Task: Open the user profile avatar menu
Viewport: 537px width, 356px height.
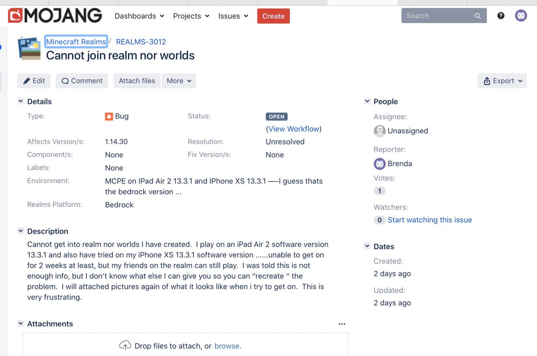Action: pyautogui.click(x=521, y=16)
